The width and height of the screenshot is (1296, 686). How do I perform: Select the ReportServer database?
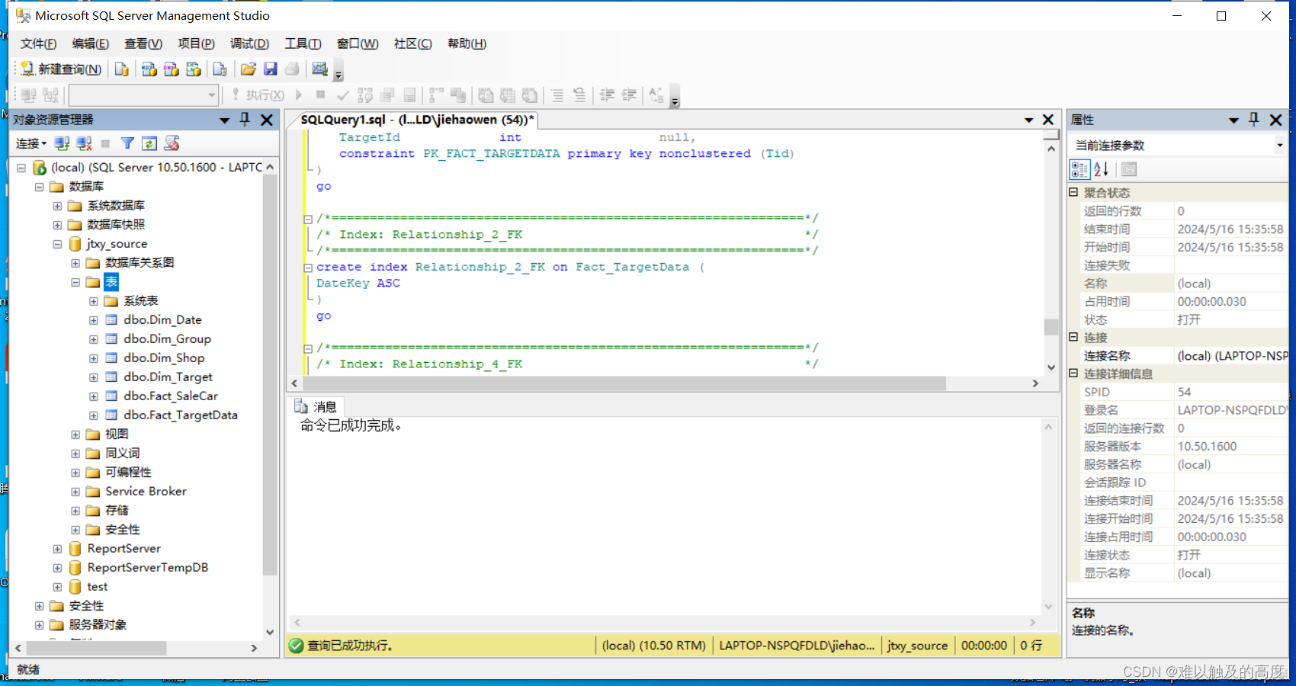(124, 549)
